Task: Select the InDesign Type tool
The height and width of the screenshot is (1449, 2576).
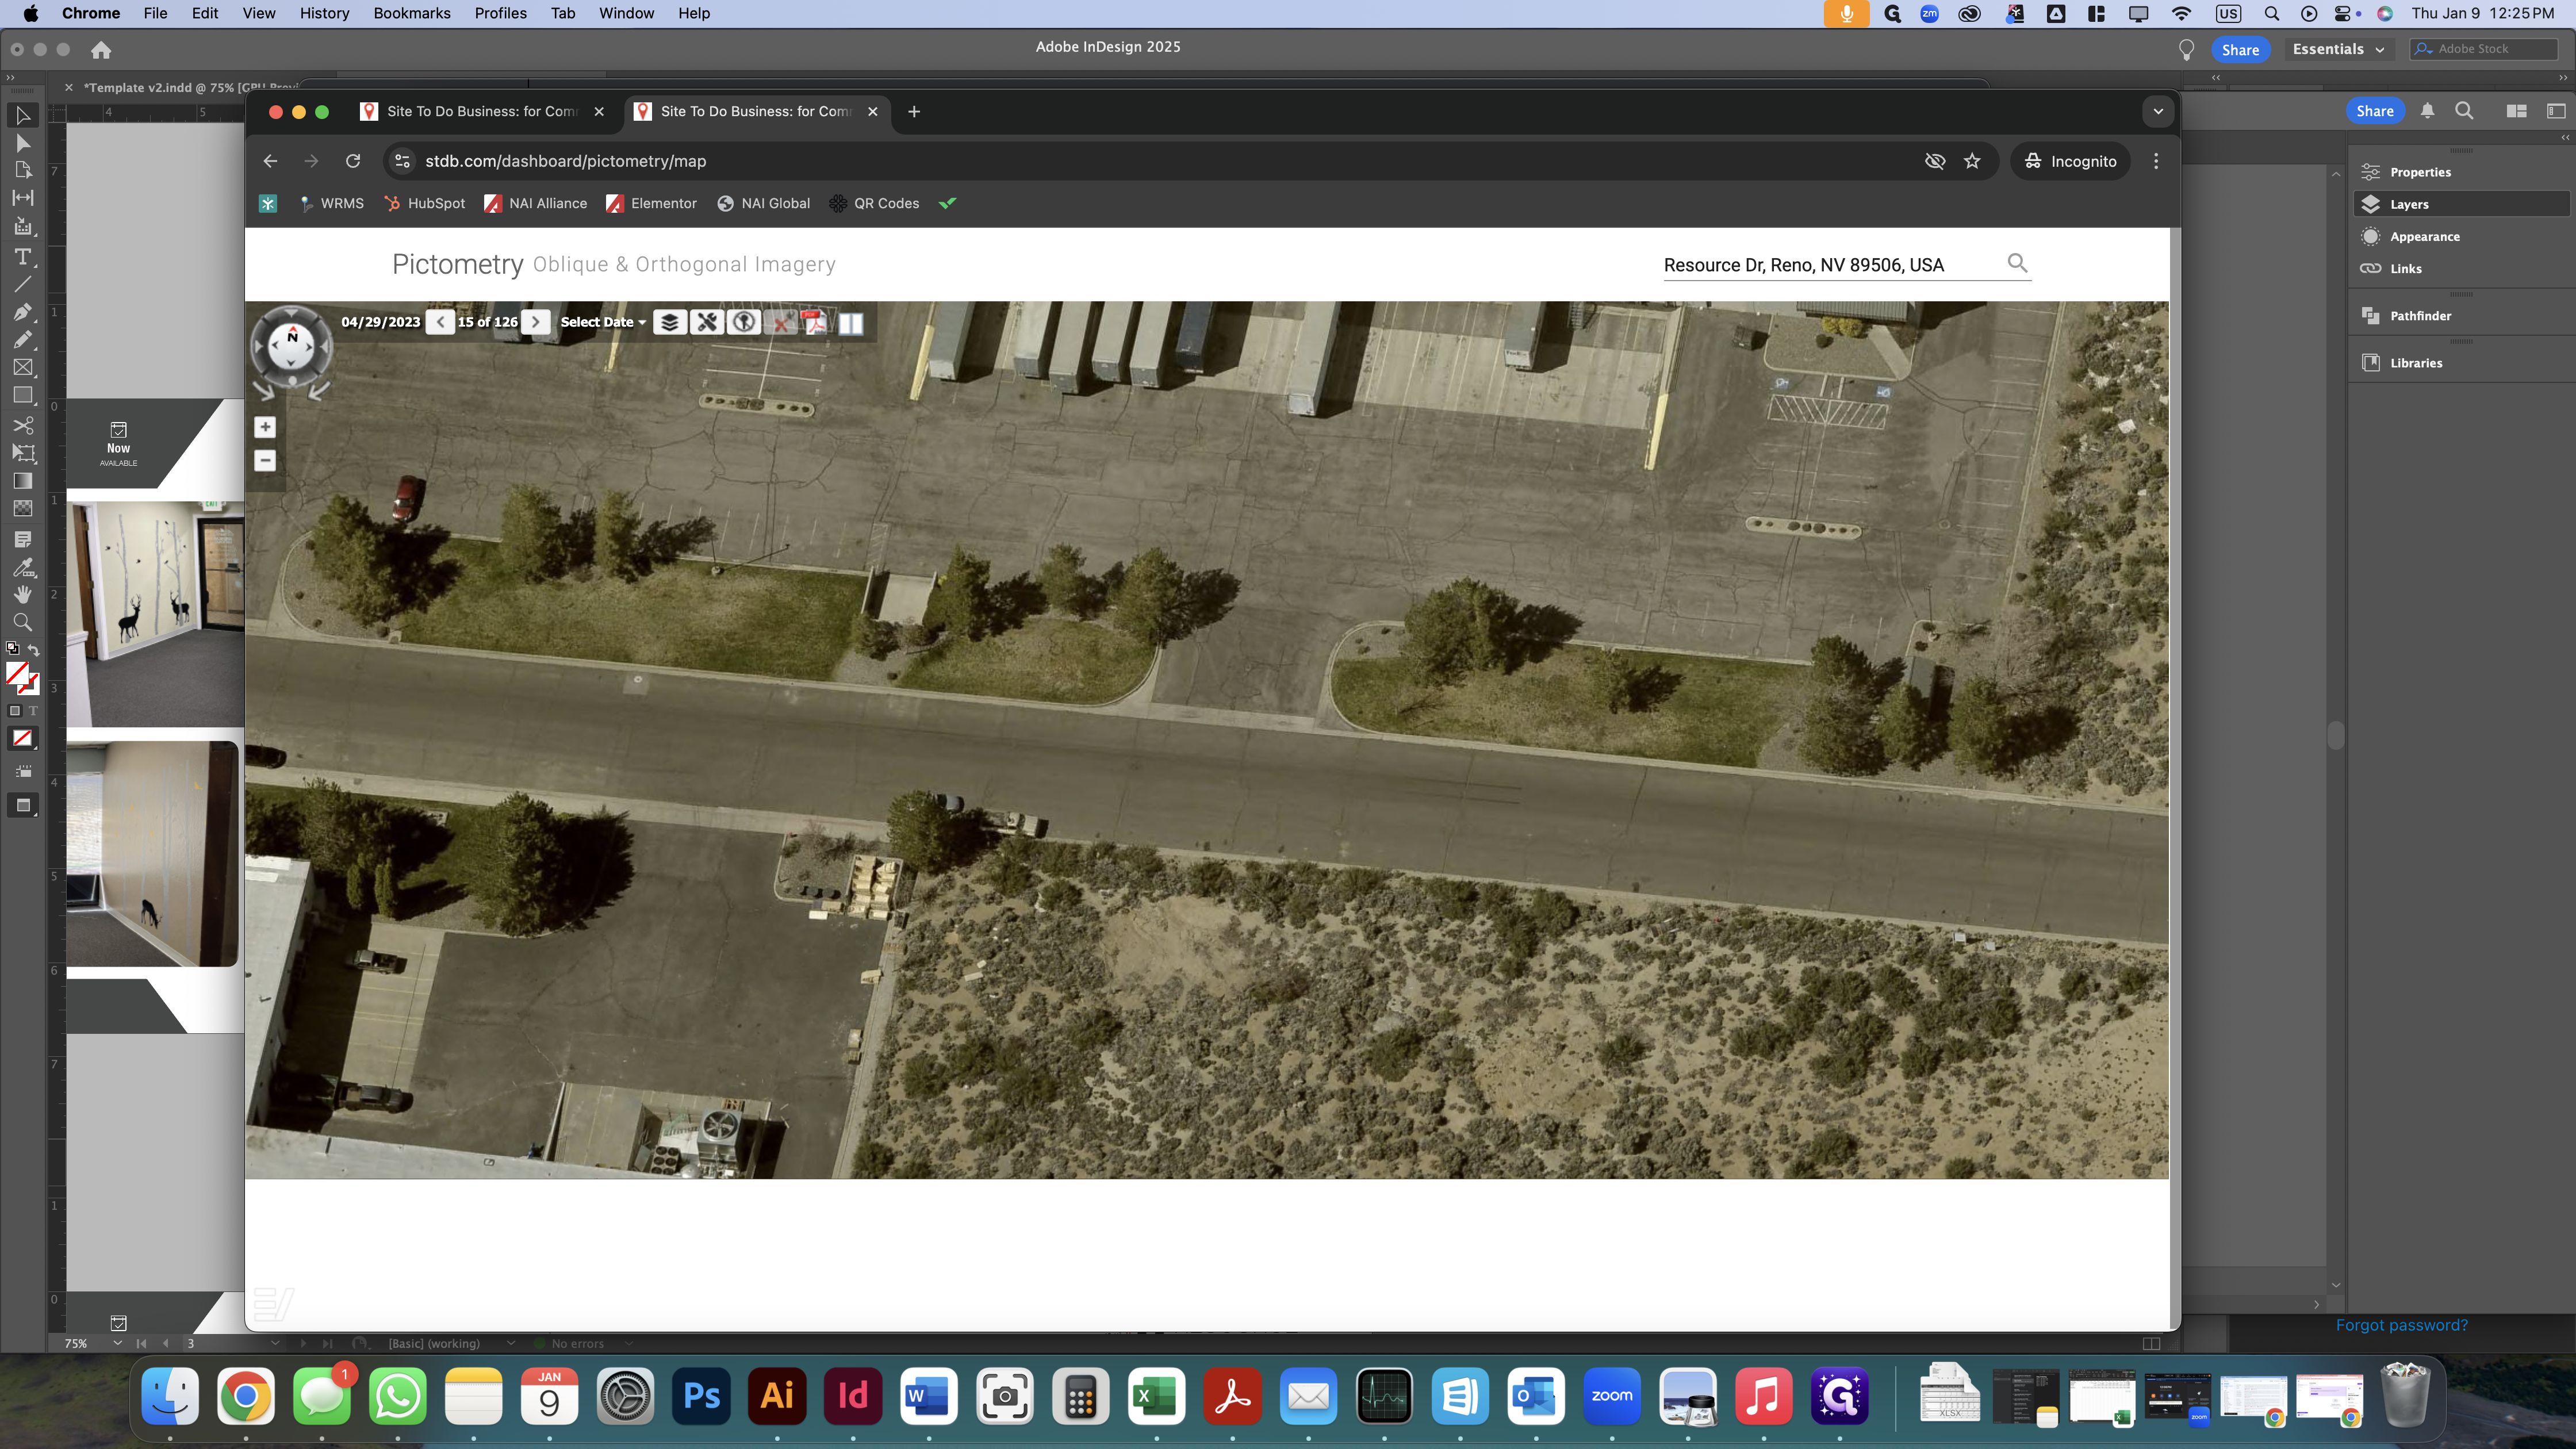Action: click(23, 257)
